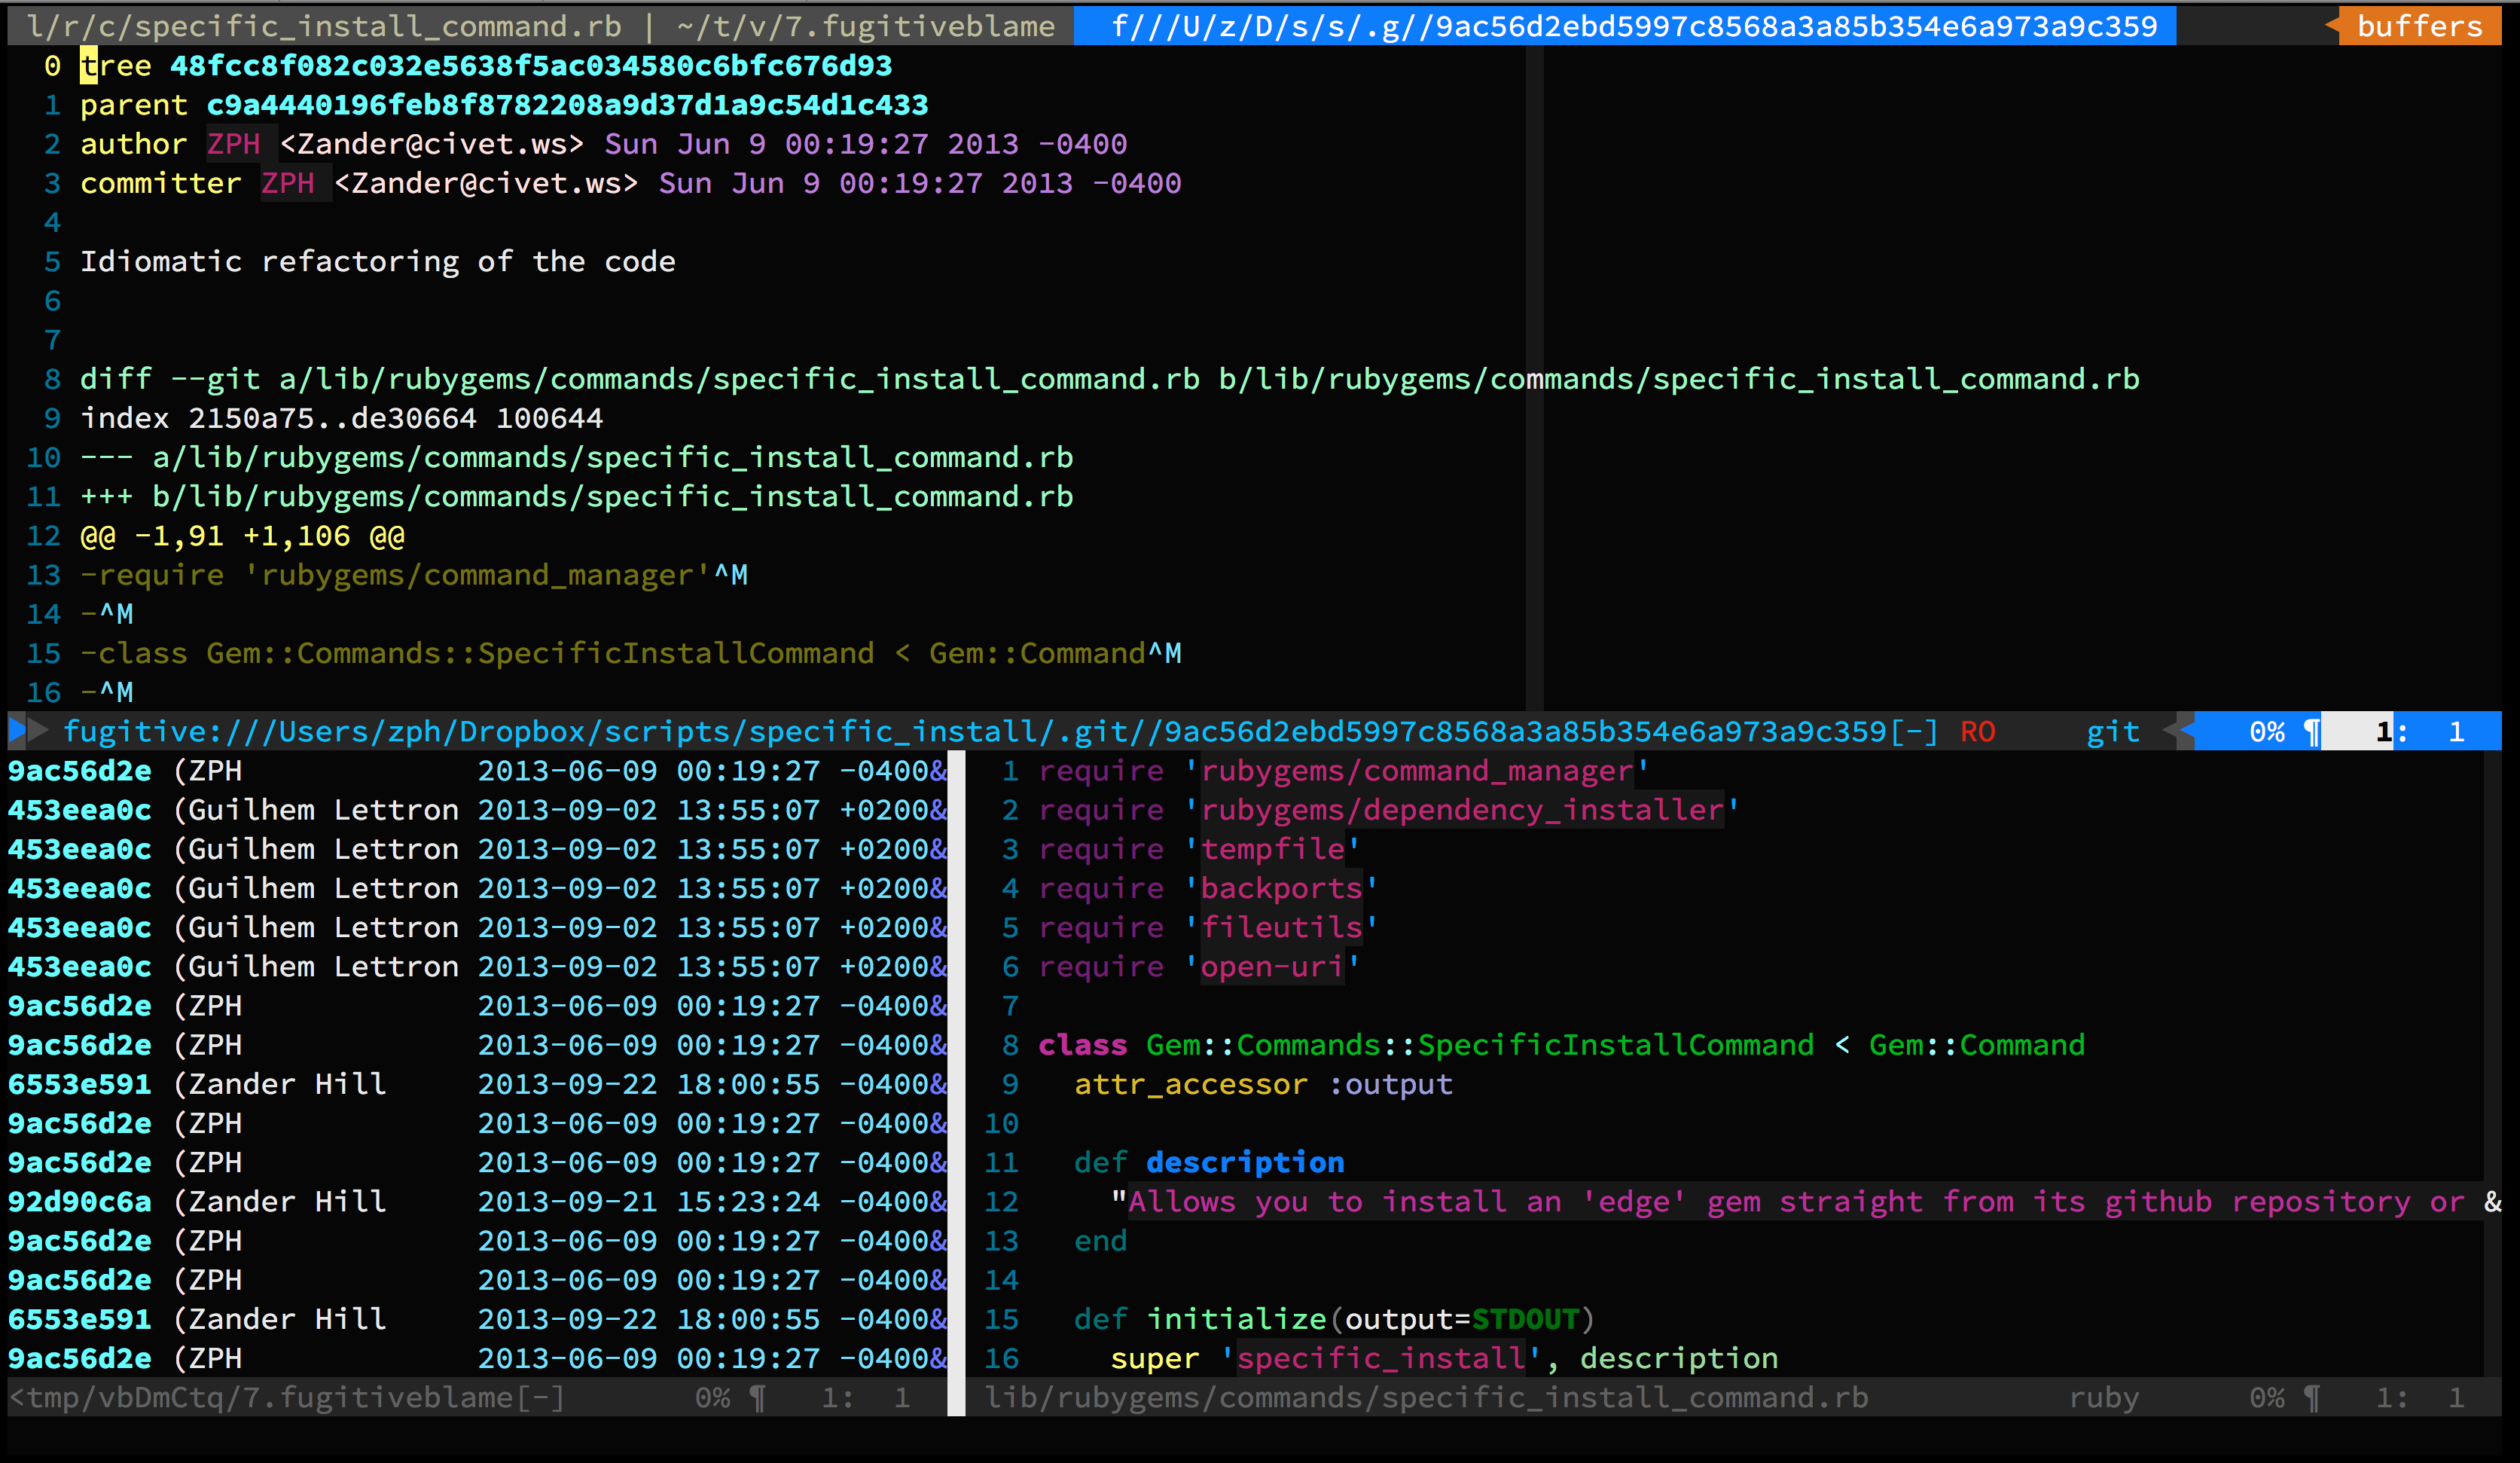Click the 0% indicator in the blue status segment
This screenshot has height=1463, width=2520.
(2267, 732)
